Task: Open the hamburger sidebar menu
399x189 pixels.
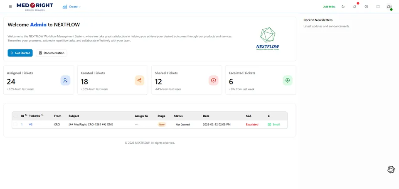Action: coord(10,7)
